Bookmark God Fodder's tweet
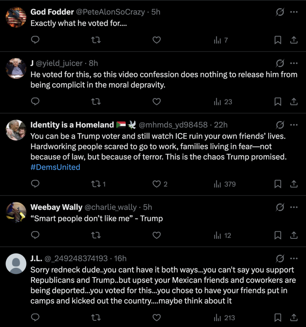 (278, 40)
